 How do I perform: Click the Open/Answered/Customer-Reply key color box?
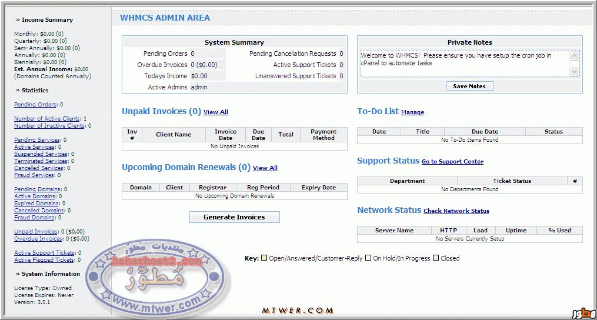264,258
